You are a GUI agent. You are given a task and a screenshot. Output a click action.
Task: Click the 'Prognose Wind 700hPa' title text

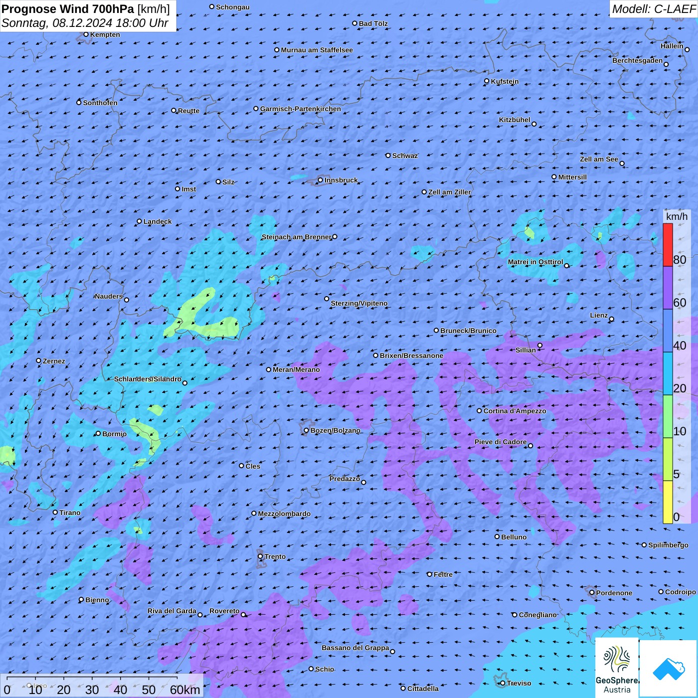pyautogui.click(x=68, y=9)
